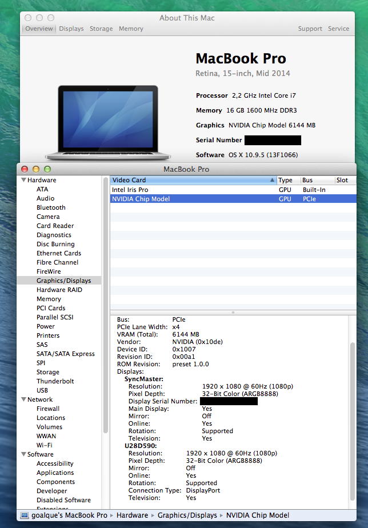Open the Memory tab in About This Mac
Image resolution: width=368 pixels, height=528 pixels.
[131, 29]
